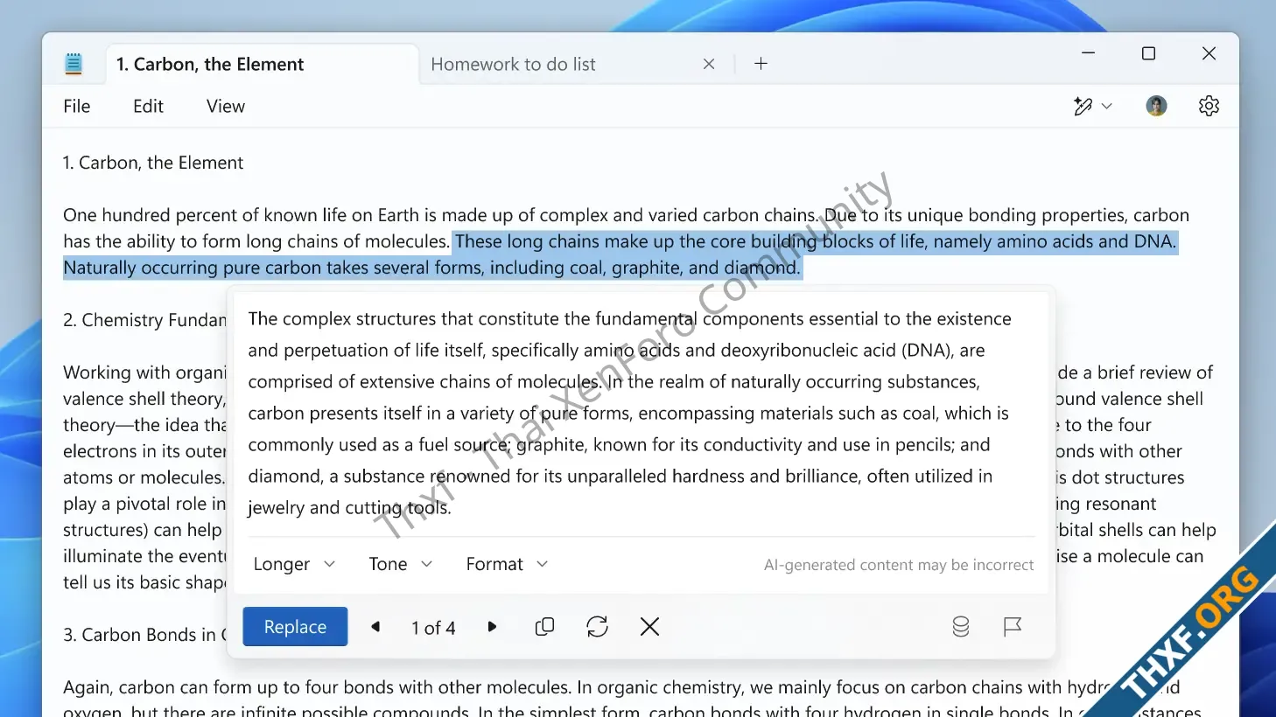Viewport: 1276px width, 717px height.
Task: Close the Homework to do list tab
Action: pyautogui.click(x=709, y=64)
